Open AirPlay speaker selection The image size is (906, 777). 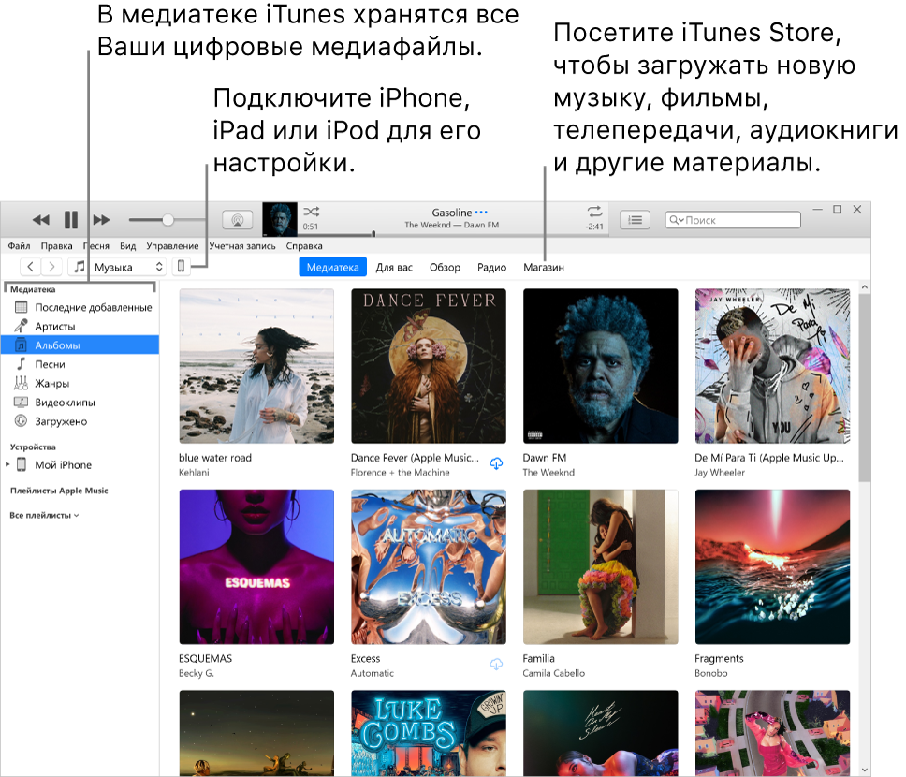[x=239, y=220]
